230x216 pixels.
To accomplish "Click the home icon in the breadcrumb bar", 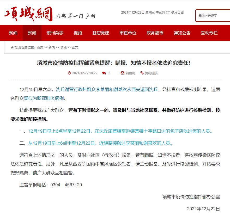I will tap(12, 47).
